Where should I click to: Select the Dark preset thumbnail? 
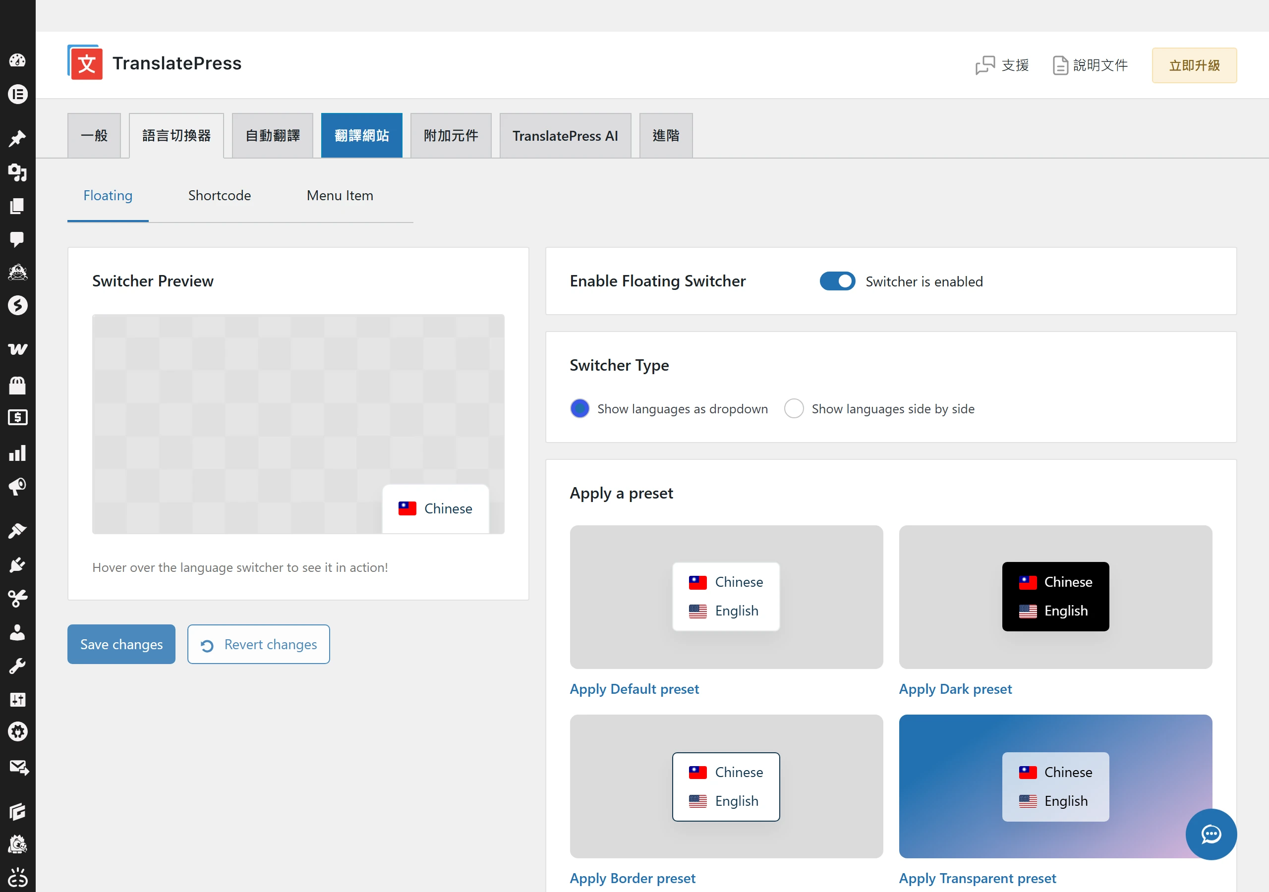(x=1056, y=597)
